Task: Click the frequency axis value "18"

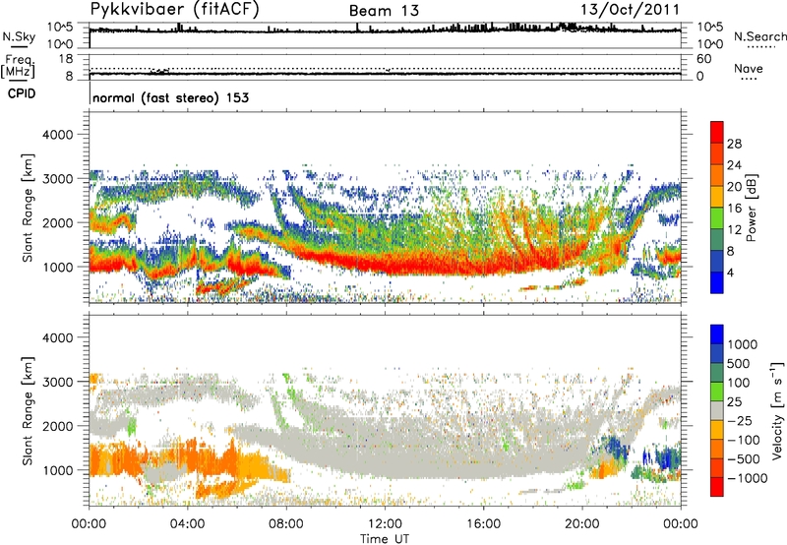Action: click(x=66, y=59)
